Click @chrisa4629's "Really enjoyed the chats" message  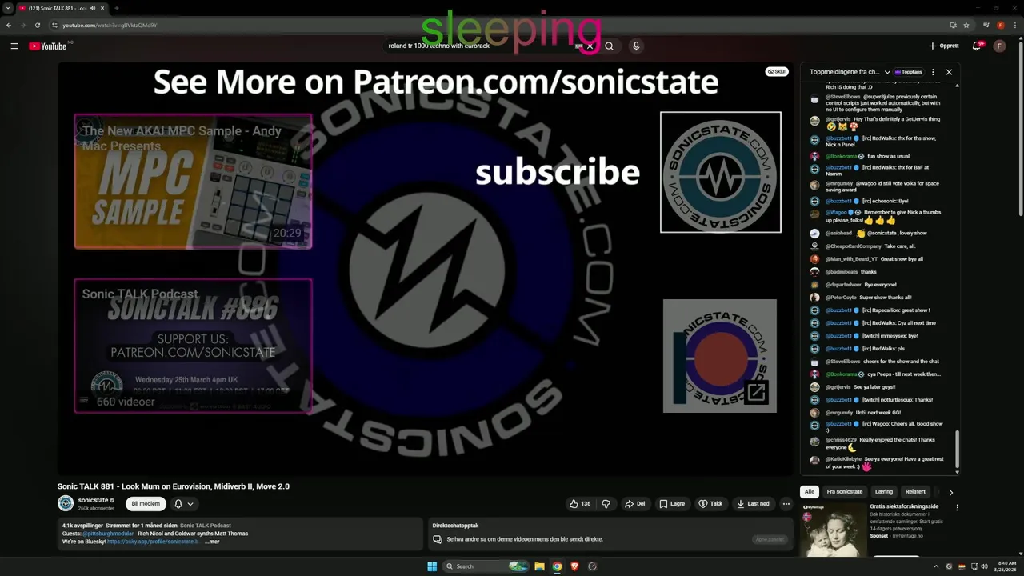876,443
